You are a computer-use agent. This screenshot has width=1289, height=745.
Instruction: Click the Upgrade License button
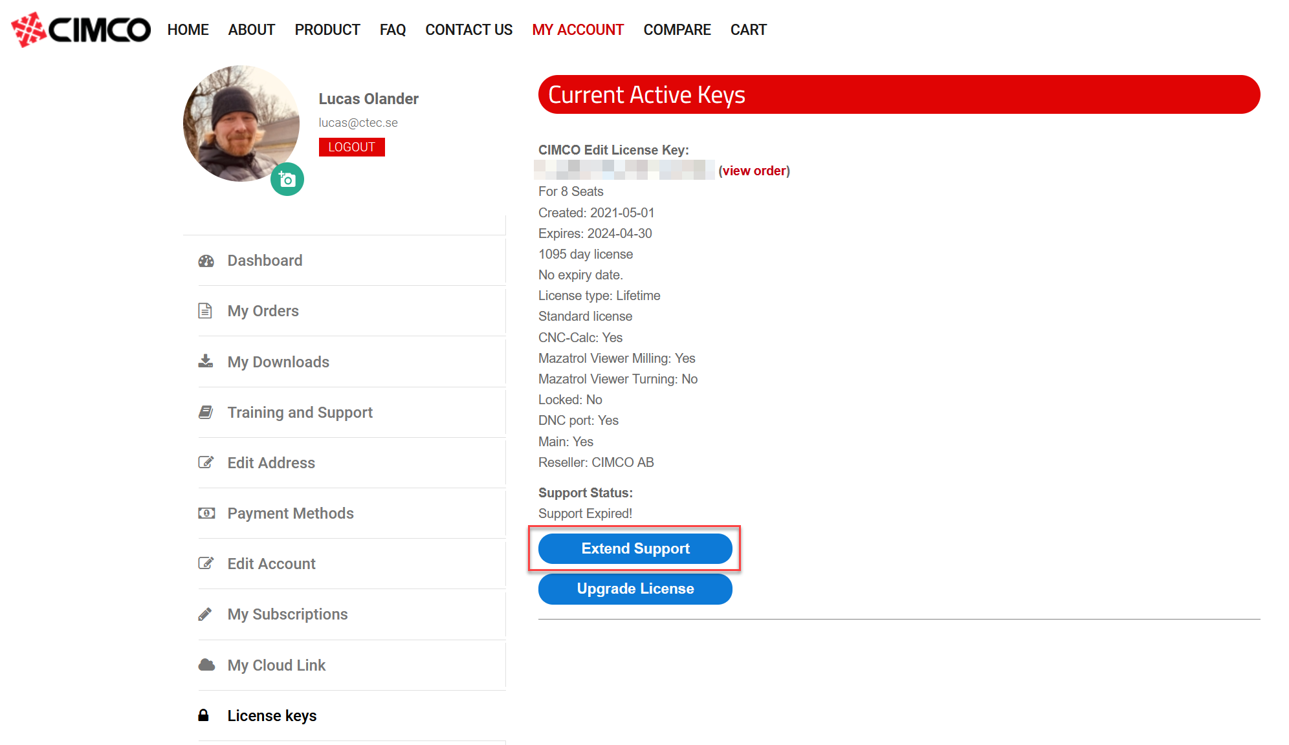[635, 588]
